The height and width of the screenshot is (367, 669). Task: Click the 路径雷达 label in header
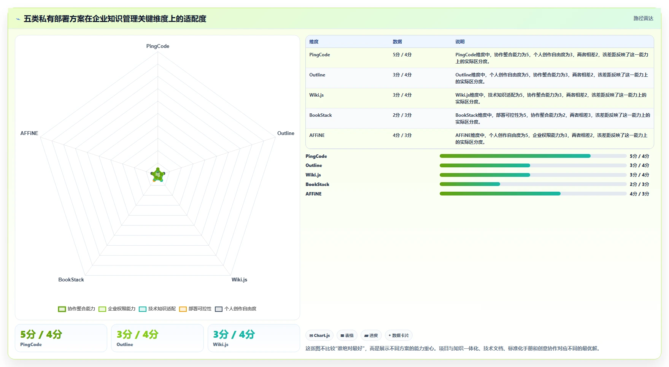click(x=643, y=18)
